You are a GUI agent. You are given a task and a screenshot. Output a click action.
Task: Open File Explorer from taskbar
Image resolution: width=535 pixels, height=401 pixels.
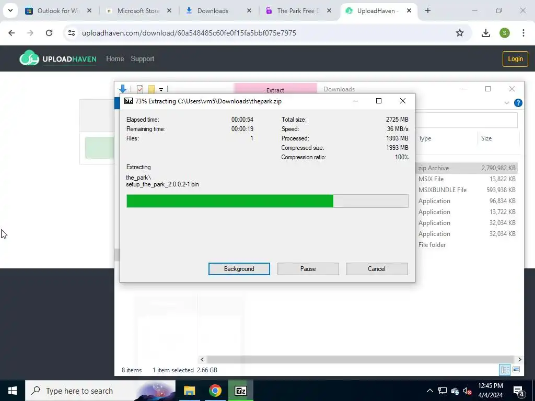tap(189, 391)
